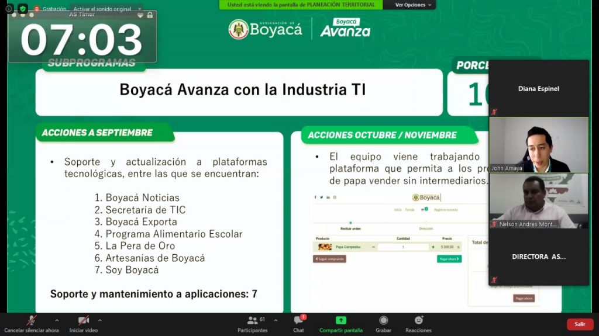Click the Inicio menu link in mockup
Viewport: 599px width, 336px height.
pos(398,210)
